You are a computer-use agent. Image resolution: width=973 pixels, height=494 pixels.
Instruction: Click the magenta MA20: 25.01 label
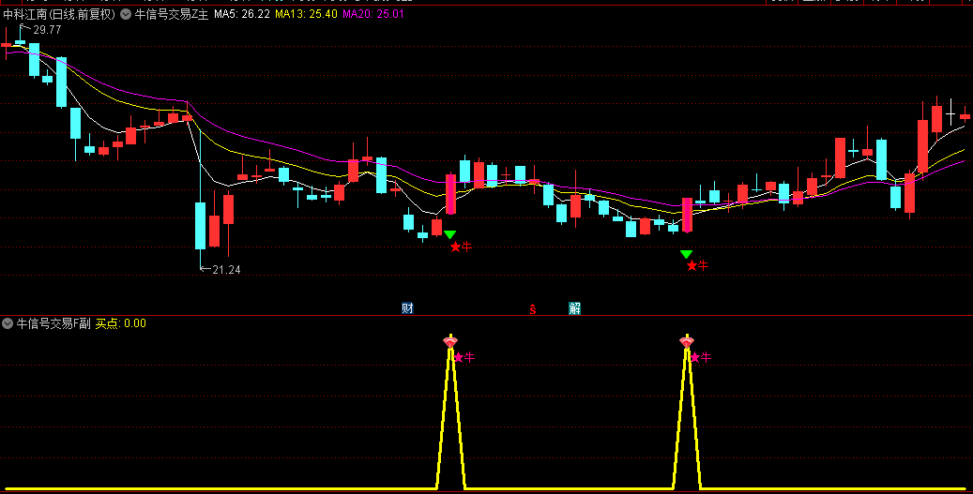[x=373, y=15]
